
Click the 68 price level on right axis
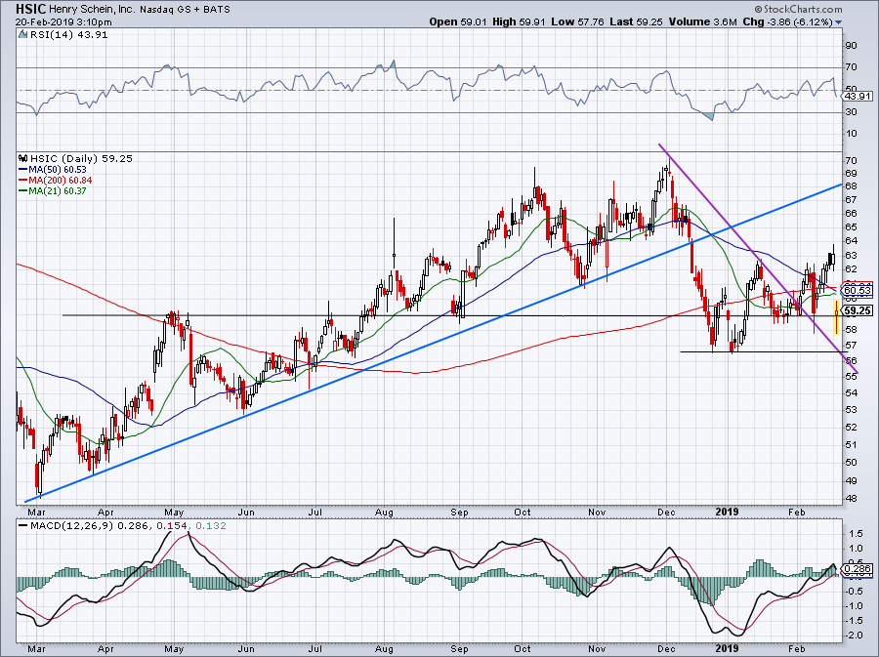(851, 185)
